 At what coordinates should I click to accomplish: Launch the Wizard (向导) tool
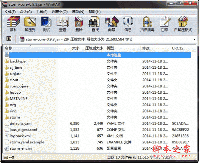pyautogui.click(x=112, y=24)
